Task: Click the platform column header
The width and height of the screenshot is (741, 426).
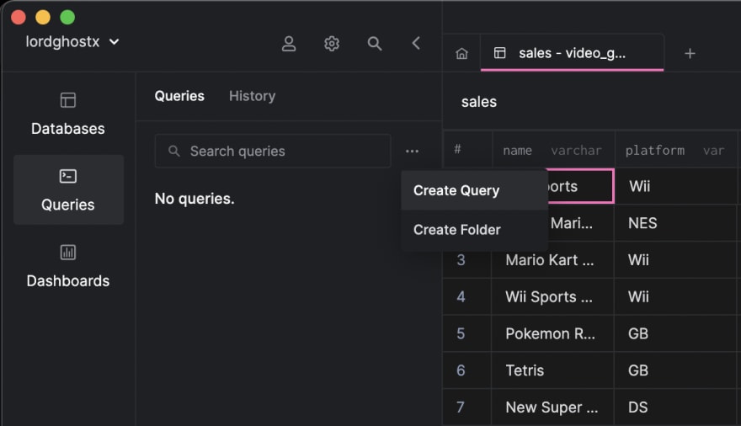Action: coord(674,150)
